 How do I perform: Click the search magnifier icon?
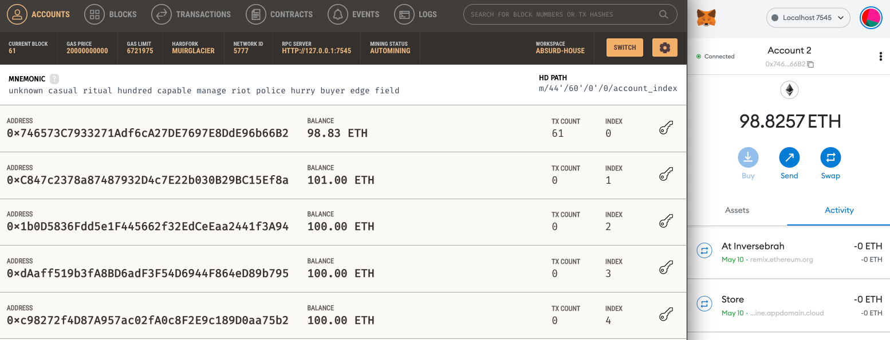coord(663,14)
